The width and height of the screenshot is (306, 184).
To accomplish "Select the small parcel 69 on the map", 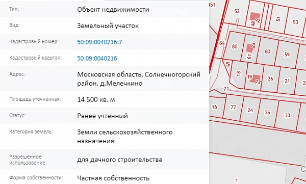I will (227, 64).
